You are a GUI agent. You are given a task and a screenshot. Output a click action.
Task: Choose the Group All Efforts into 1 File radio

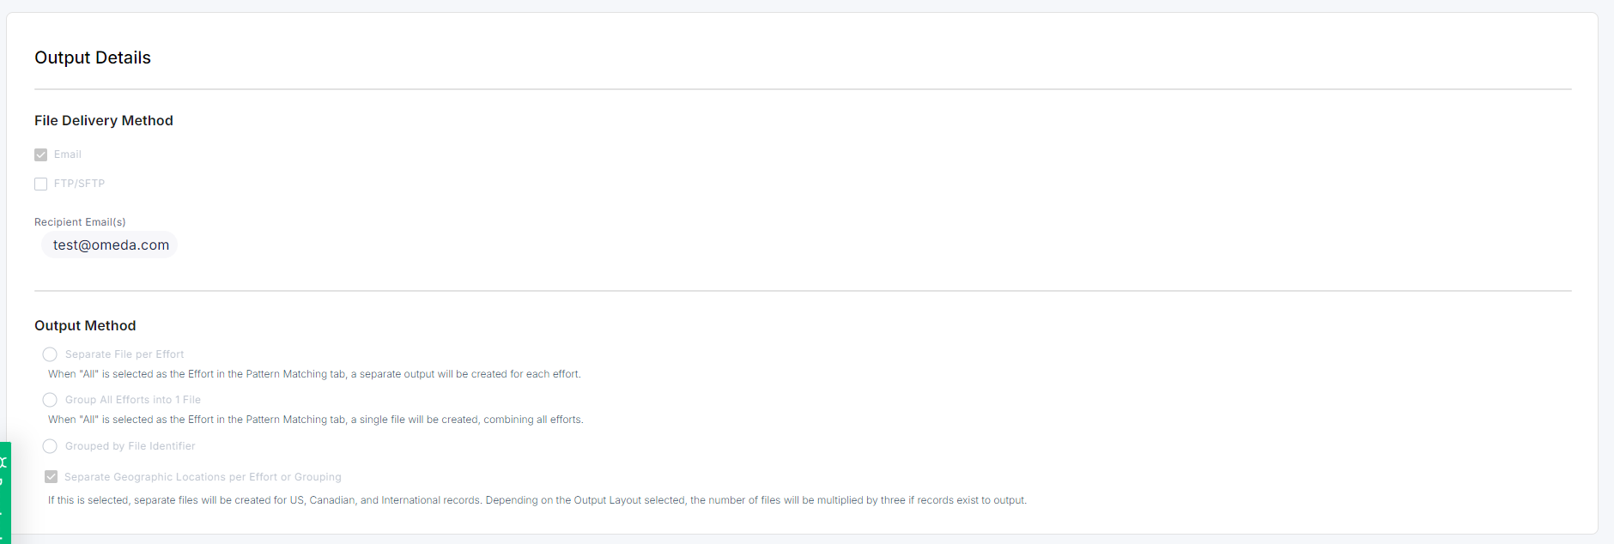click(50, 400)
